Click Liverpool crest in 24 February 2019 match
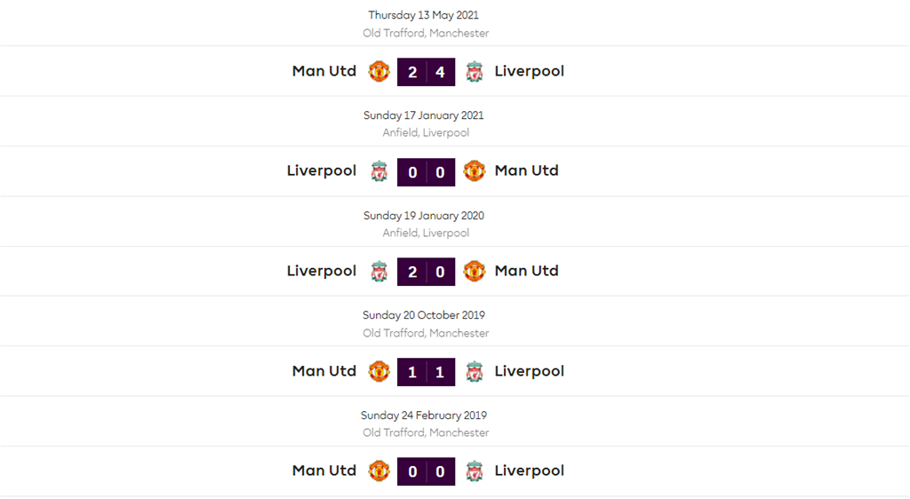 [475, 471]
